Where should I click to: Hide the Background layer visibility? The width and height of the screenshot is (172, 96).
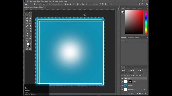[122, 90]
